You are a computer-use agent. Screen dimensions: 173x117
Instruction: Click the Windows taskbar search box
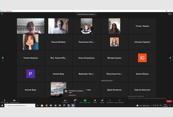[x=20, y=106]
